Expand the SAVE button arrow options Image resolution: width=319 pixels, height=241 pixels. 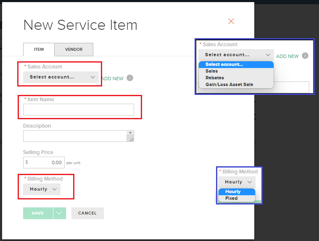(59, 213)
